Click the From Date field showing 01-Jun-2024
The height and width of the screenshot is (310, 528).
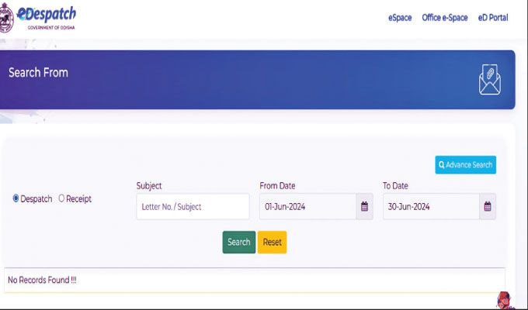point(307,207)
